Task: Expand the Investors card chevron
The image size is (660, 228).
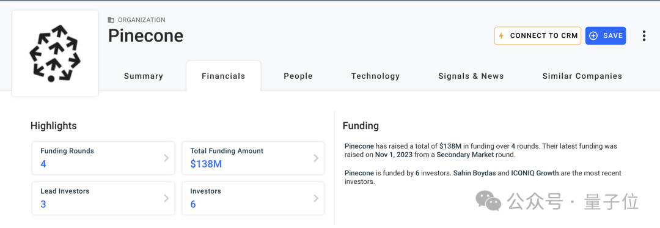Action: point(316,199)
